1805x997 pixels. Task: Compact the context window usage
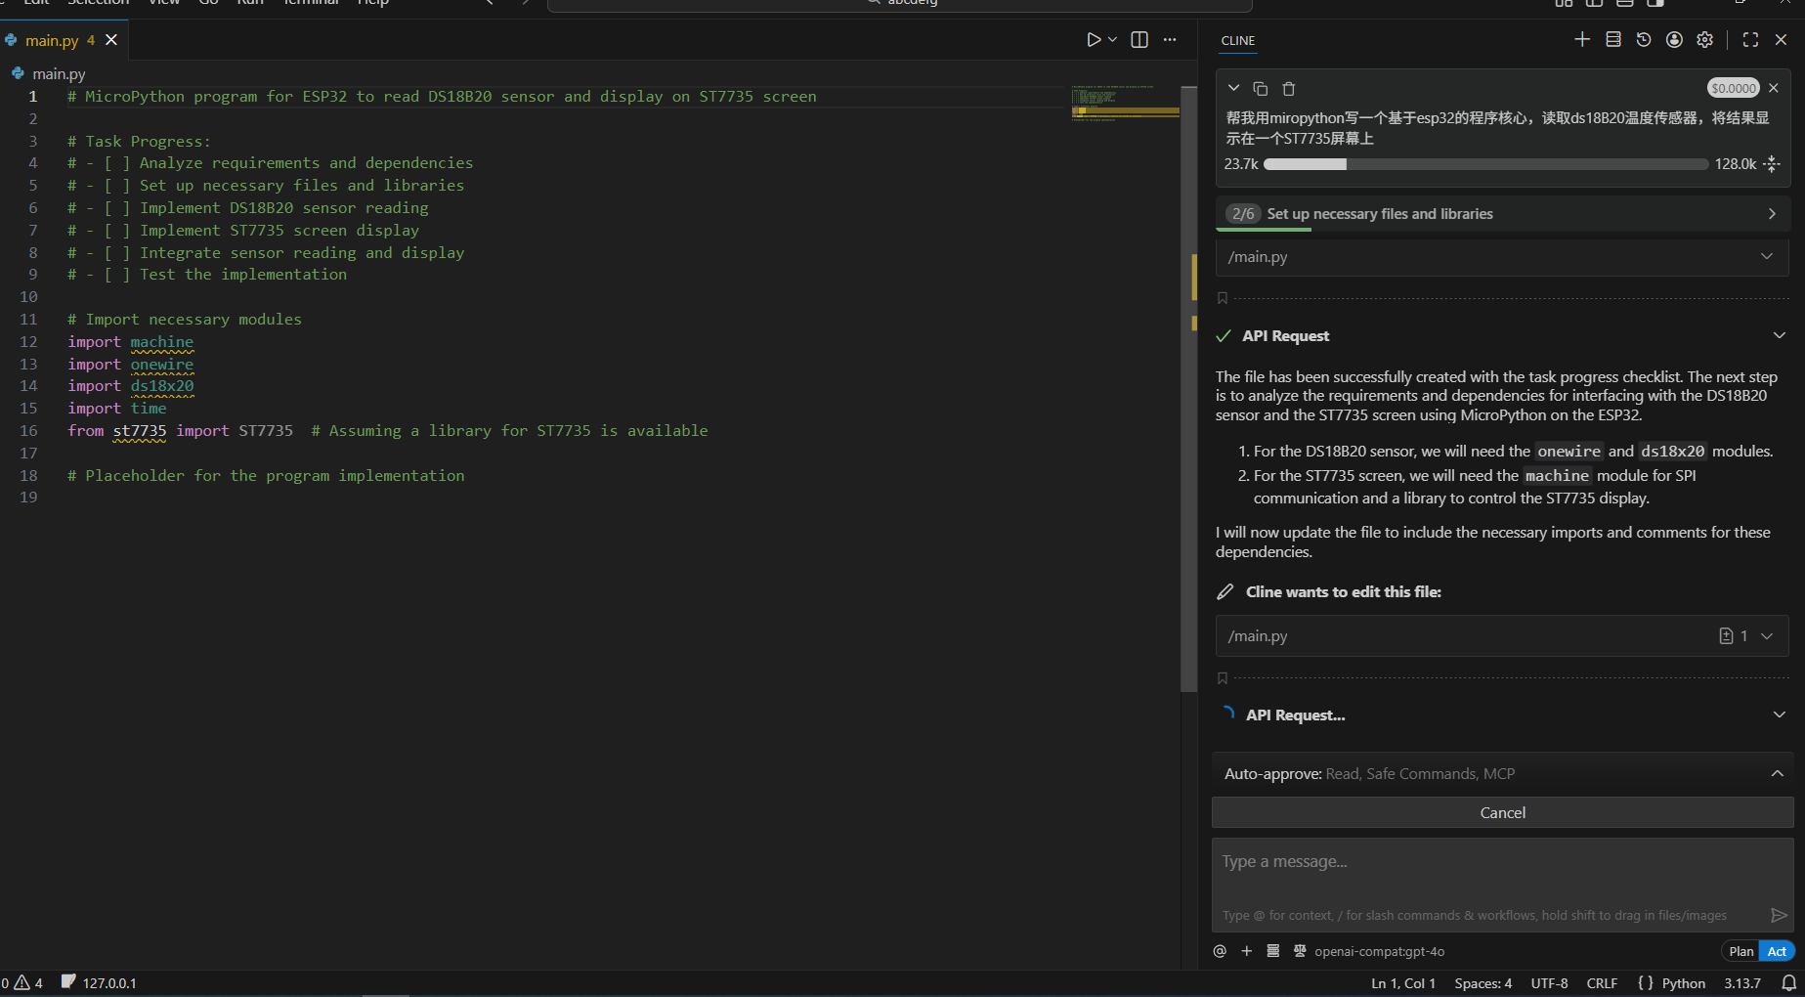(x=1773, y=164)
